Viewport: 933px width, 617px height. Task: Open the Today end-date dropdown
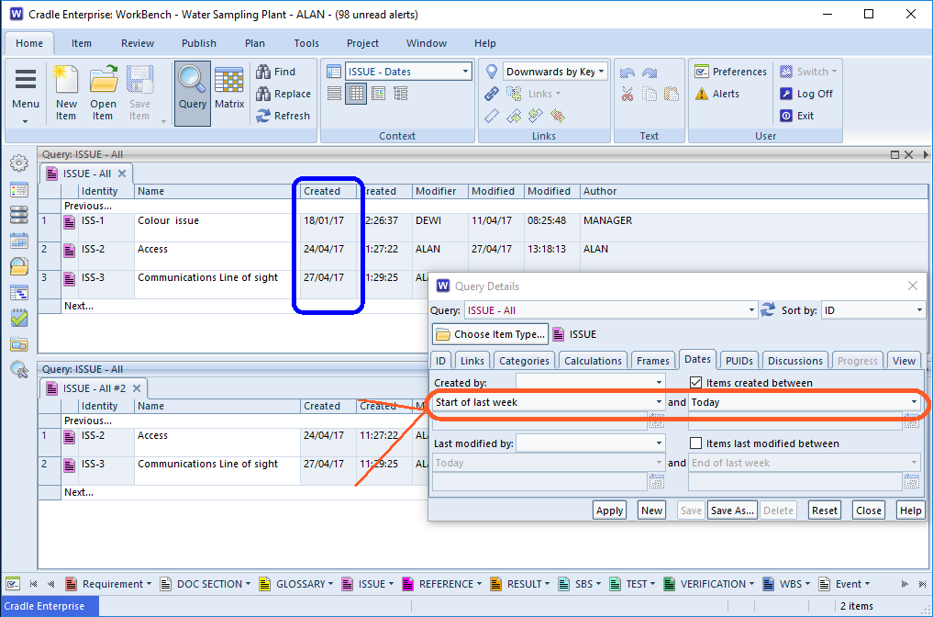(914, 402)
